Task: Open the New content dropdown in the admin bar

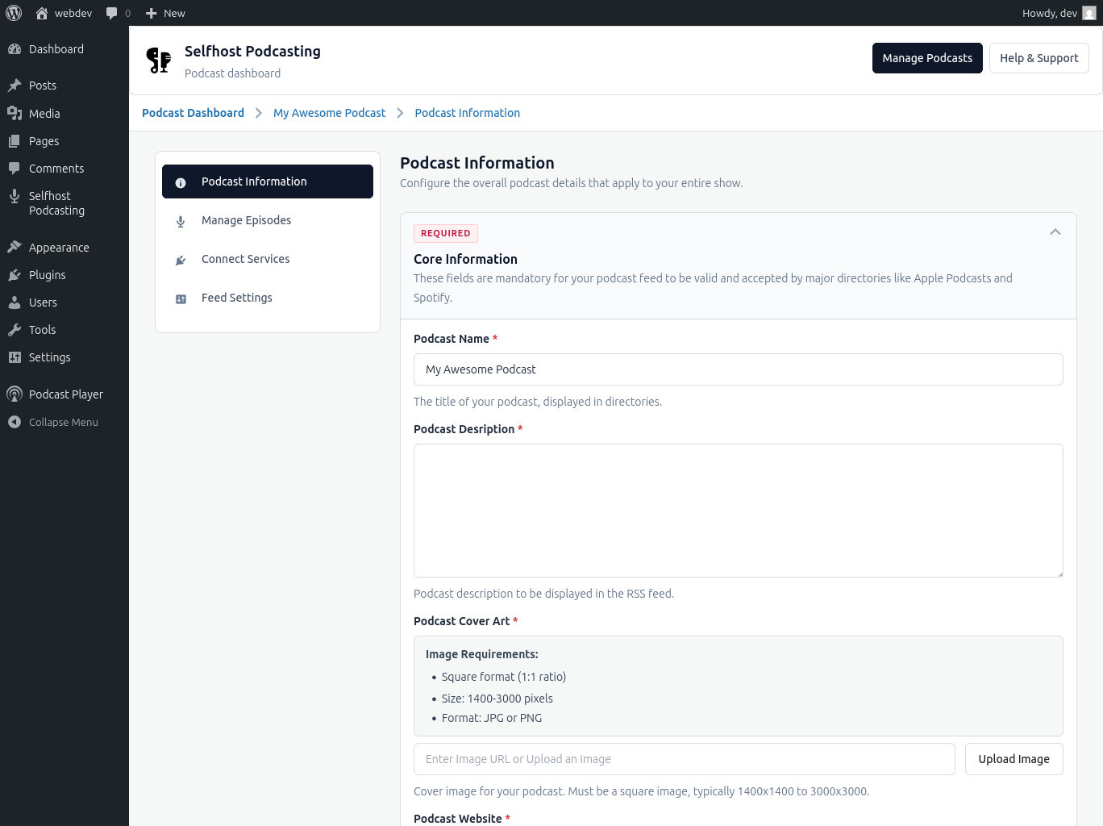Action: 165,13
